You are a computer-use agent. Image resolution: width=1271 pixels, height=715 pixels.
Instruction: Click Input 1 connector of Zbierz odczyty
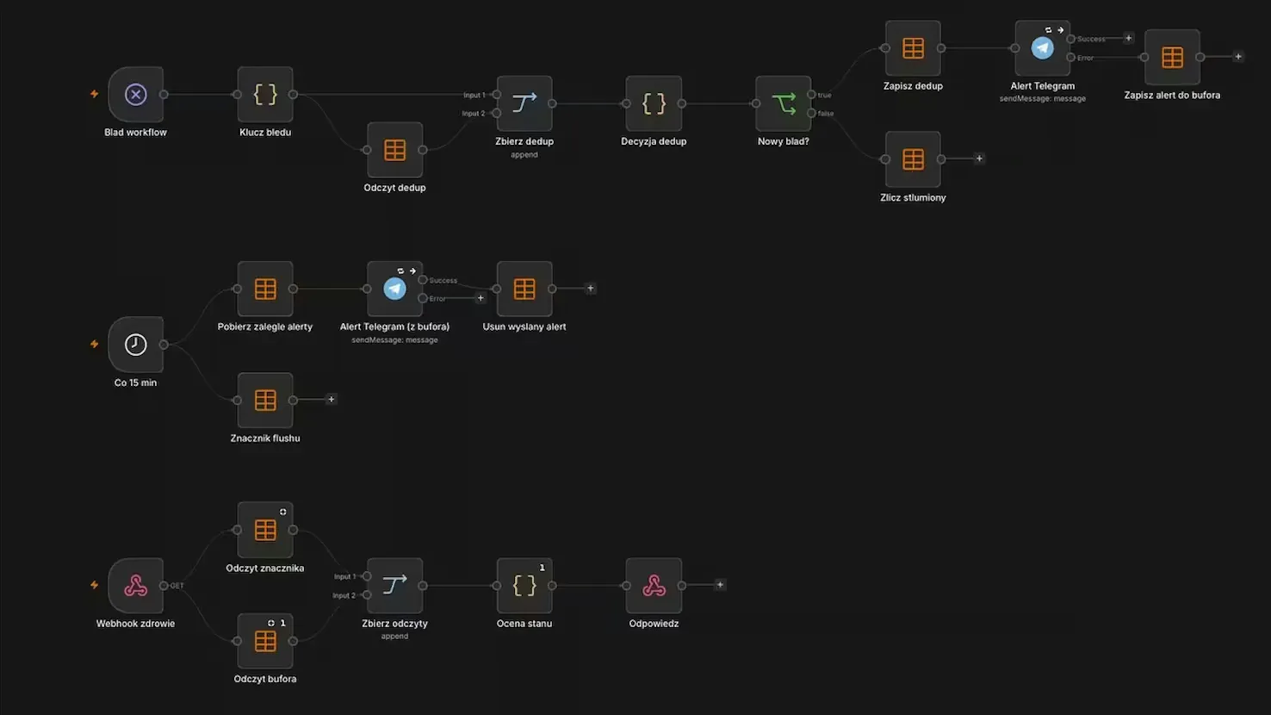(367, 576)
